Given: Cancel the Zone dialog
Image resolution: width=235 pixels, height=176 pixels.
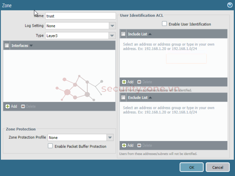Looking at the screenshot, I should (218, 167).
